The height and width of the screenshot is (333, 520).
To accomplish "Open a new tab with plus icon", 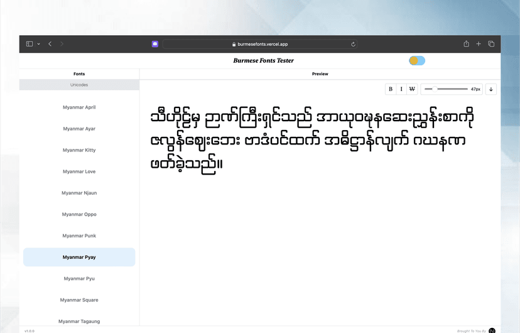I will point(479,44).
